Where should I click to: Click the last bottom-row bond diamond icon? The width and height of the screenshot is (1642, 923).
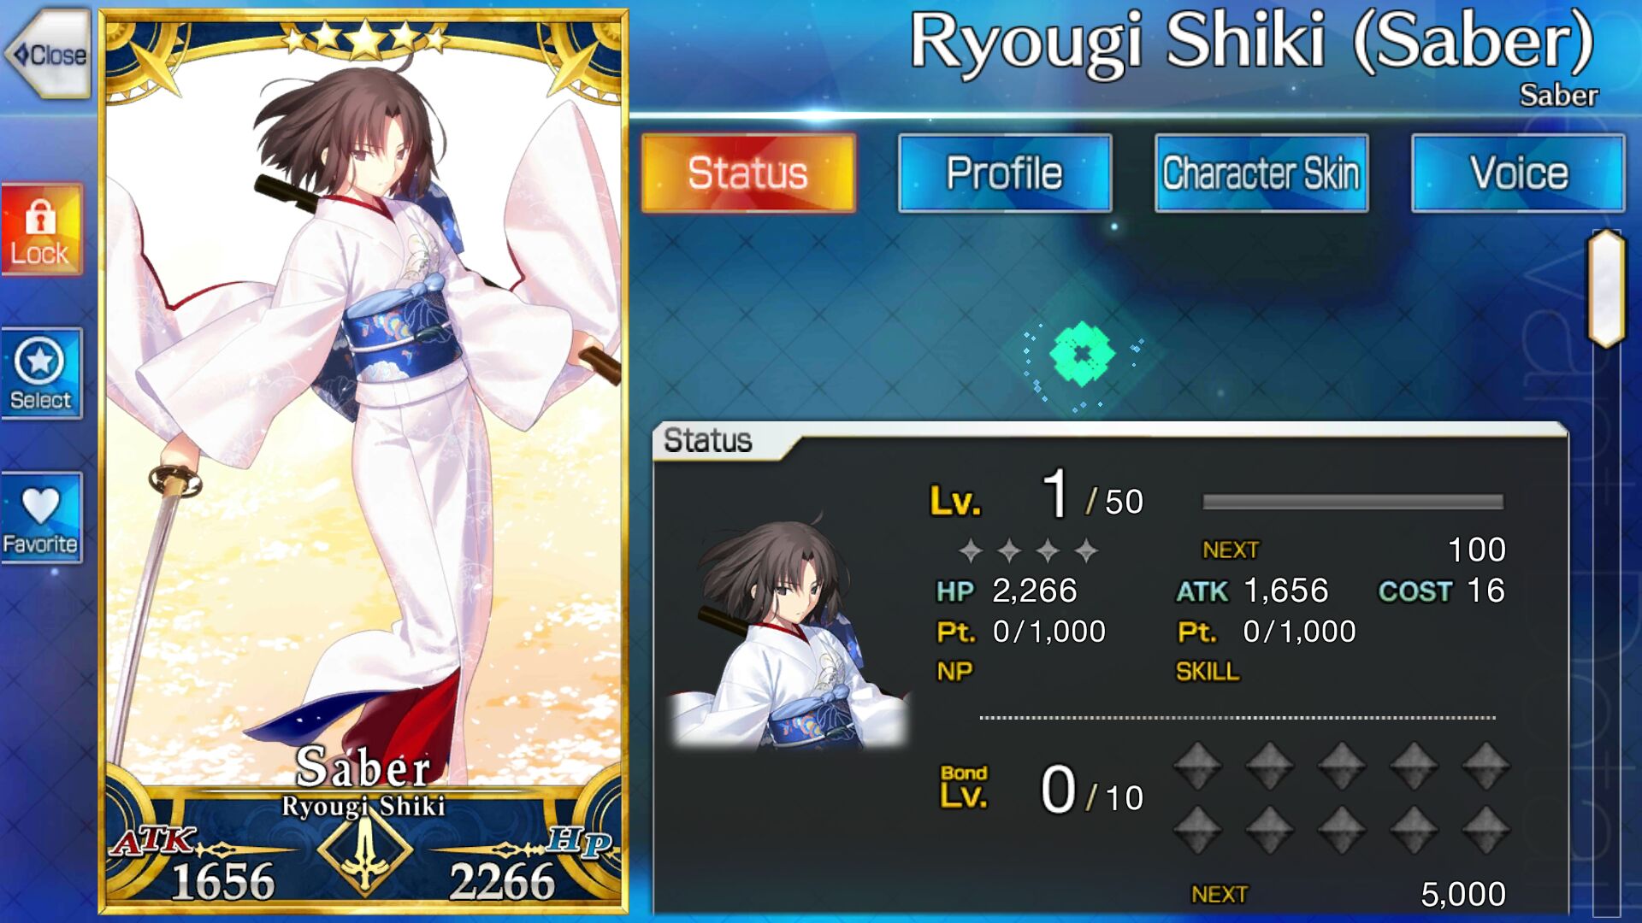1485,829
